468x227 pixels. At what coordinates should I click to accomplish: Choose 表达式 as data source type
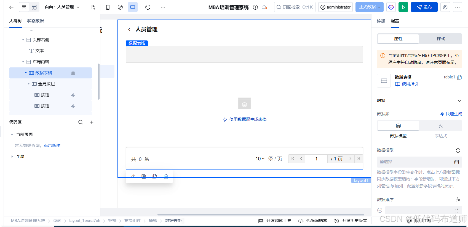[x=441, y=126]
